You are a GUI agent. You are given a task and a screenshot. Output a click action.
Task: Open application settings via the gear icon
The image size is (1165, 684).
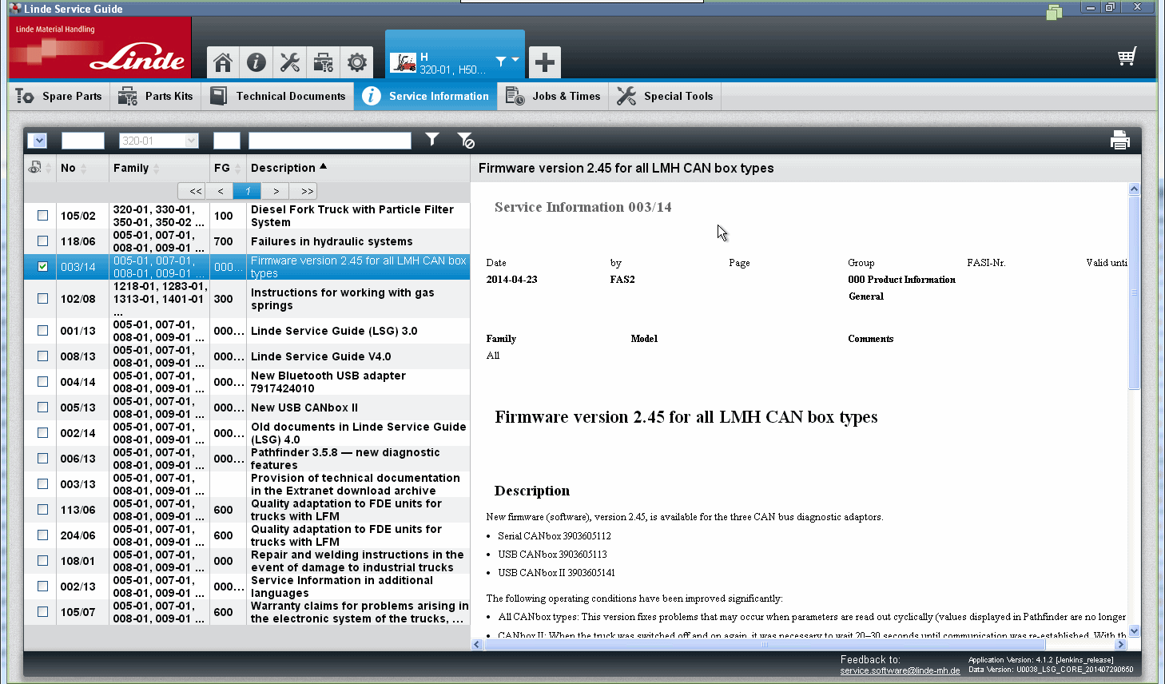tap(357, 62)
